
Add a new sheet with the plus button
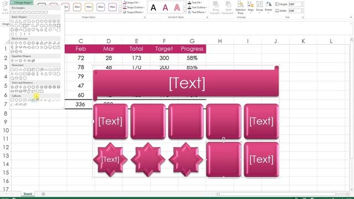pyautogui.click(x=43, y=194)
